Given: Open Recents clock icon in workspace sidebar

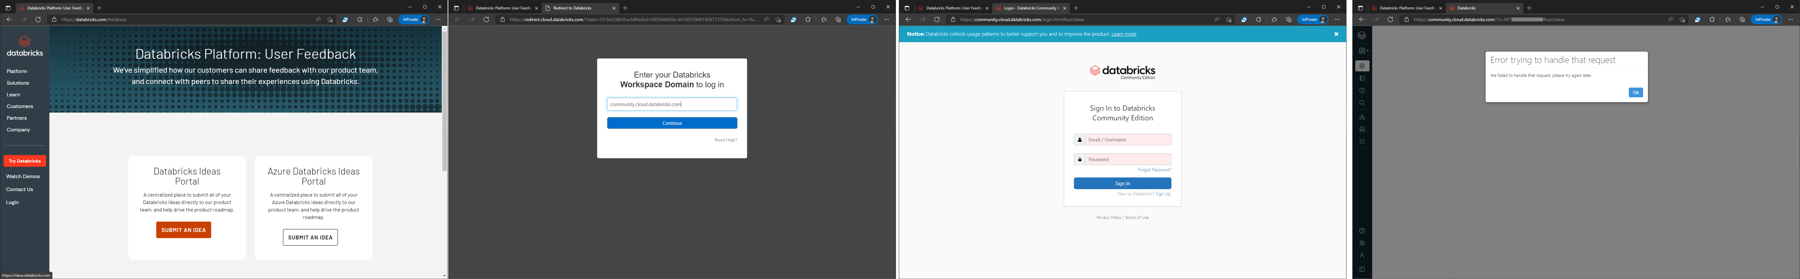Looking at the screenshot, I should (x=1362, y=91).
